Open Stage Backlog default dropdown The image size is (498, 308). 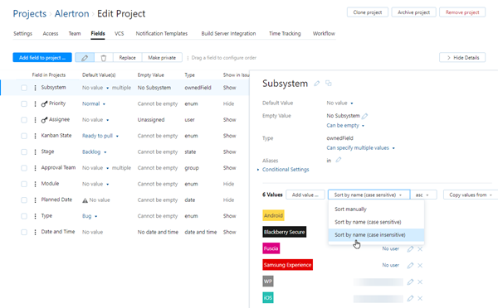[95, 152]
